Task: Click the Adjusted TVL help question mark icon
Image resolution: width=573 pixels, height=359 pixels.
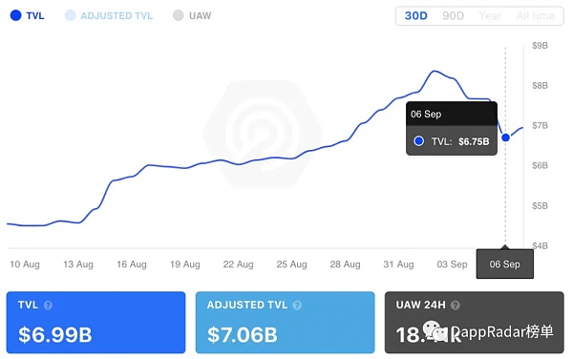Action: coord(297,305)
